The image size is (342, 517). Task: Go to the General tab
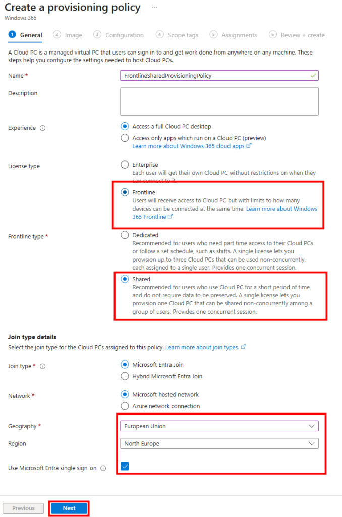tap(31, 35)
